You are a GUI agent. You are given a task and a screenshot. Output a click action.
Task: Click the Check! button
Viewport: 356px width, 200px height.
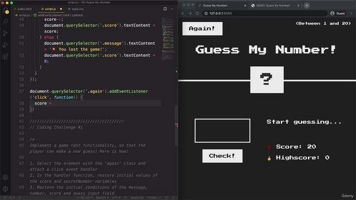(222, 156)
